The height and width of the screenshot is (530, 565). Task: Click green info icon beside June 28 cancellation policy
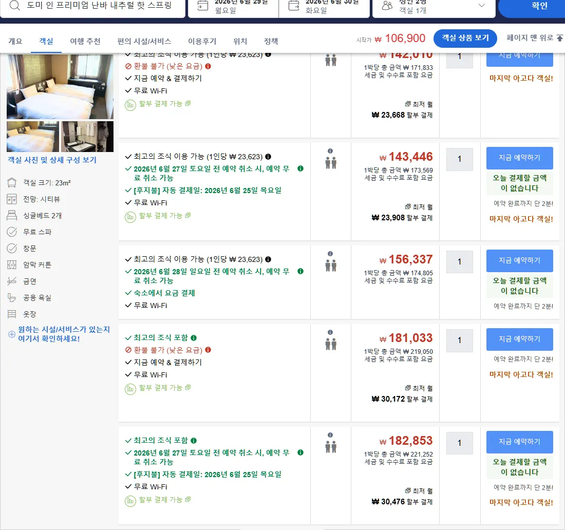tap(300, 271)
